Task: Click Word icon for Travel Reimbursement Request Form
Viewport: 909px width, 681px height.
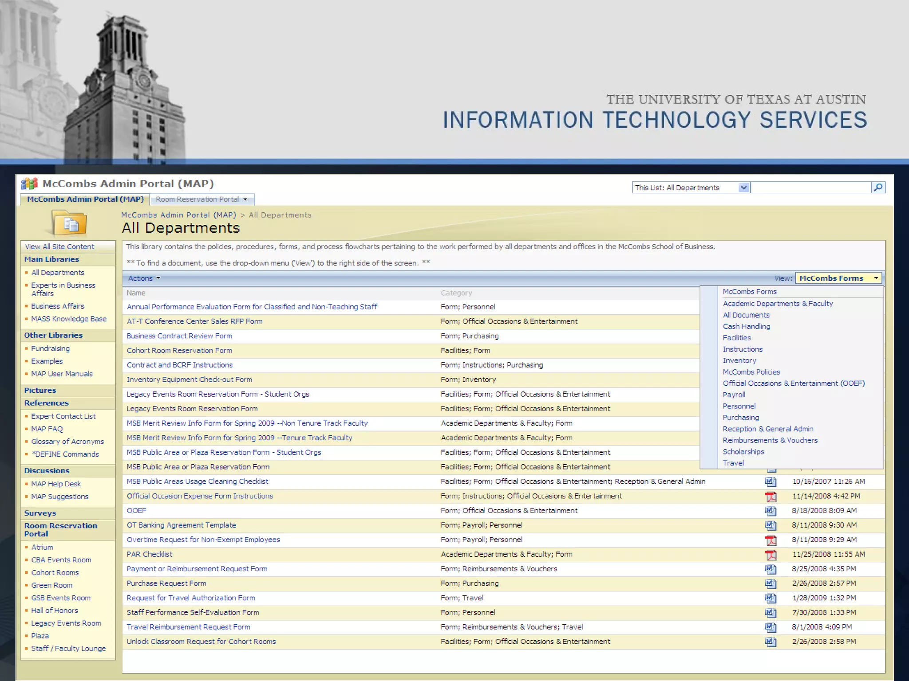Action: pyautogui.click(x=771, y=627)
